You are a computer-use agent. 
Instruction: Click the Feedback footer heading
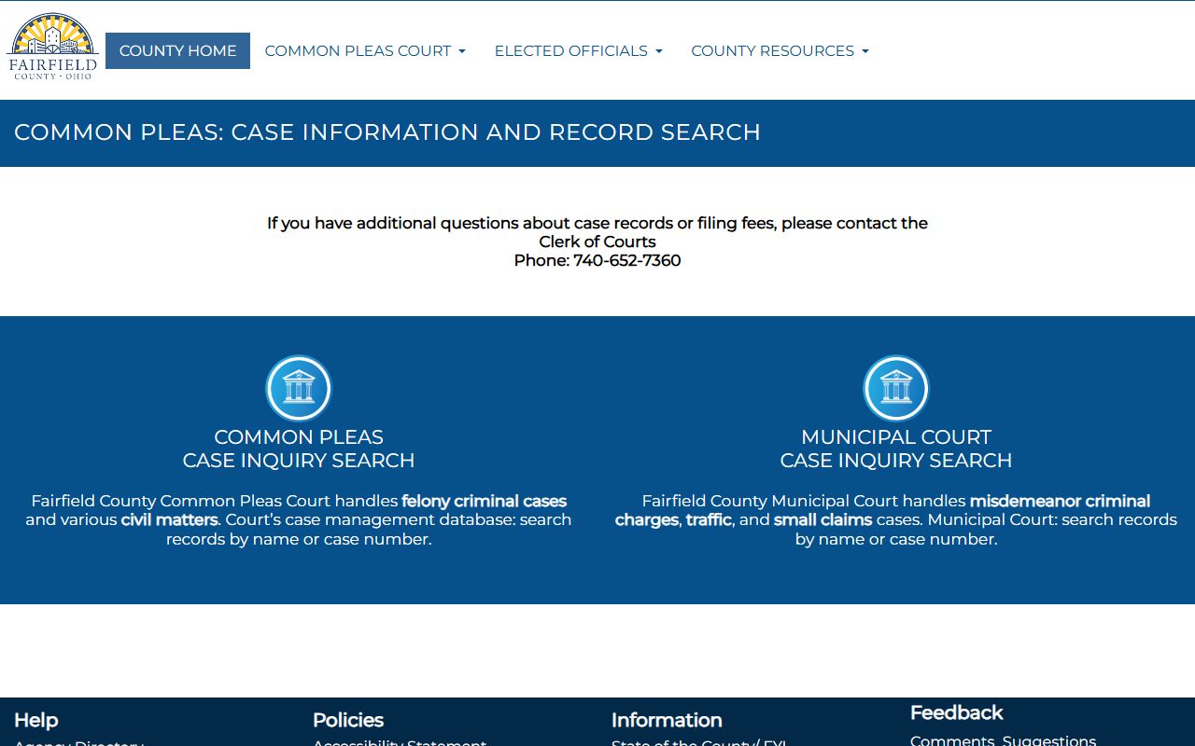tap(956, 712)
